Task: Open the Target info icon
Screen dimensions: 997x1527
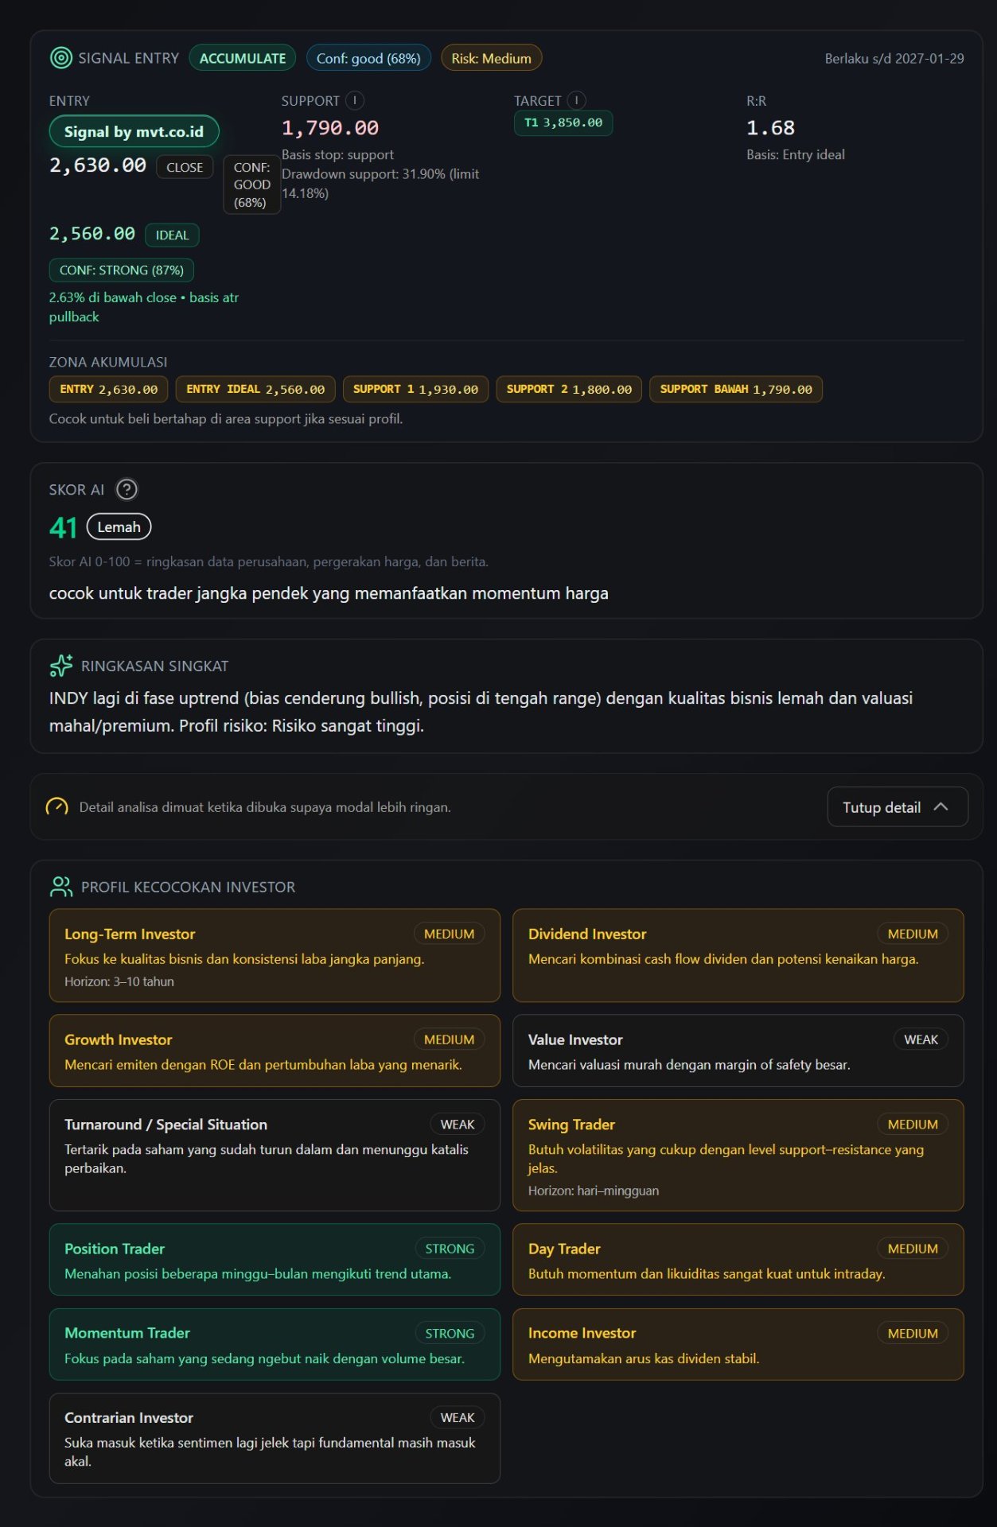Action: pyautogui.click(x=577, y=101)
